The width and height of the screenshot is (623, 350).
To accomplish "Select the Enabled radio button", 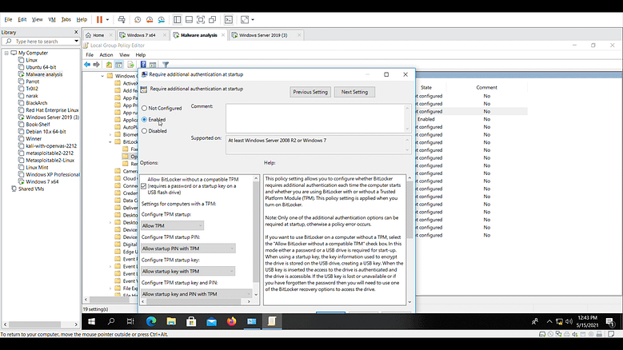I will [144, 119].
